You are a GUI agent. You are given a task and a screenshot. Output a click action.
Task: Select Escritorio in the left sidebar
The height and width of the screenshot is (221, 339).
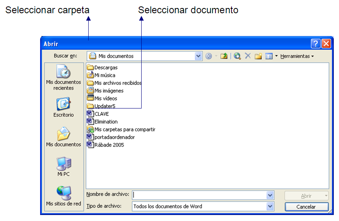pos(63,107)
